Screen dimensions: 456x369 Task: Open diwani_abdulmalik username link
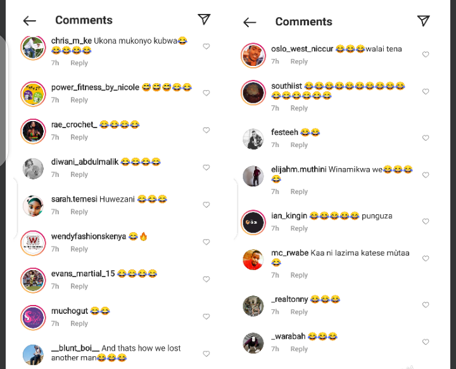(85, 162)
